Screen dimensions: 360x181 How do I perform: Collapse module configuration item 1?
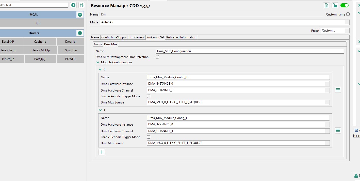tap(101, 110)
